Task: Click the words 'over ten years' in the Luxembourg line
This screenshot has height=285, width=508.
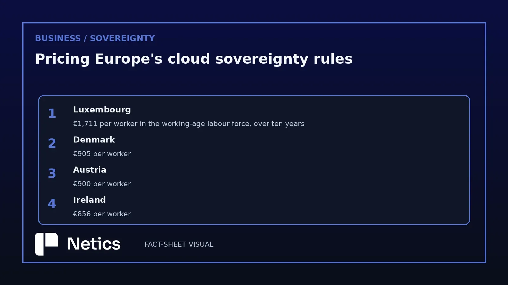Action: [x=279, y=124]
